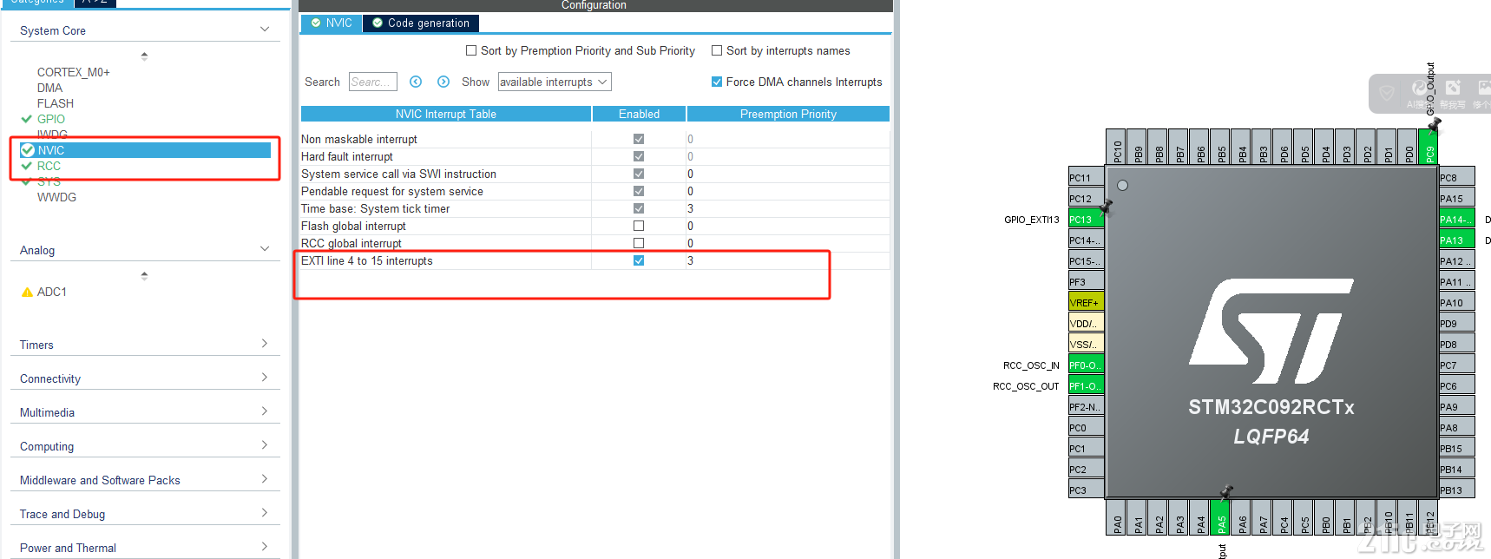The width and height of the screenshot is (1491, 559).
Task: Switch to the NVIC tab
Action: 332,23
